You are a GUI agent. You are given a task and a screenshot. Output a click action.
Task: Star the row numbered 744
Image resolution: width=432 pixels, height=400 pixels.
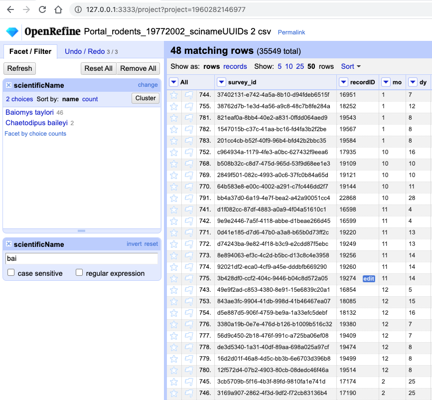173,95
